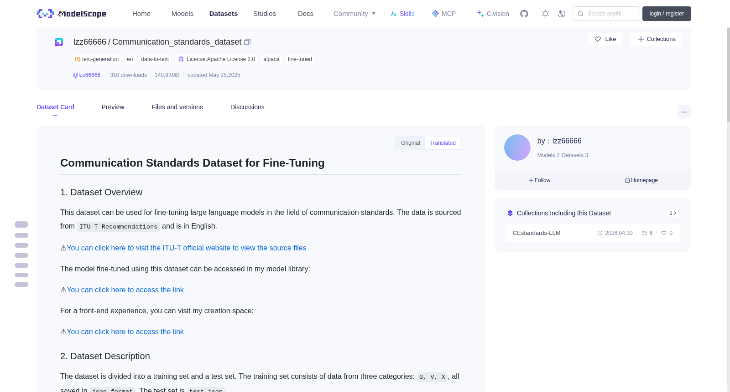Copy dataset name with the copy icon
Screen dimensions: 730x392
point(247,42)
